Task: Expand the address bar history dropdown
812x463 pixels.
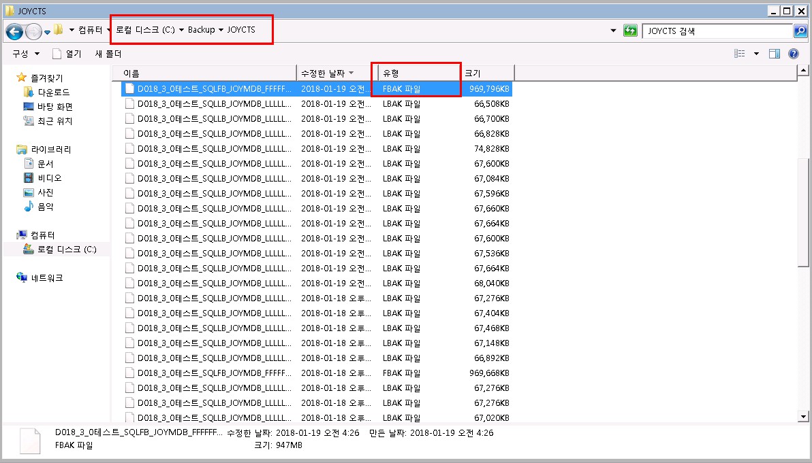Action: pyautogui.click(x=613, y=31)
